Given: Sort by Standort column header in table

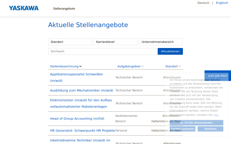Looking at the screenshot, I should pos(173,66).
